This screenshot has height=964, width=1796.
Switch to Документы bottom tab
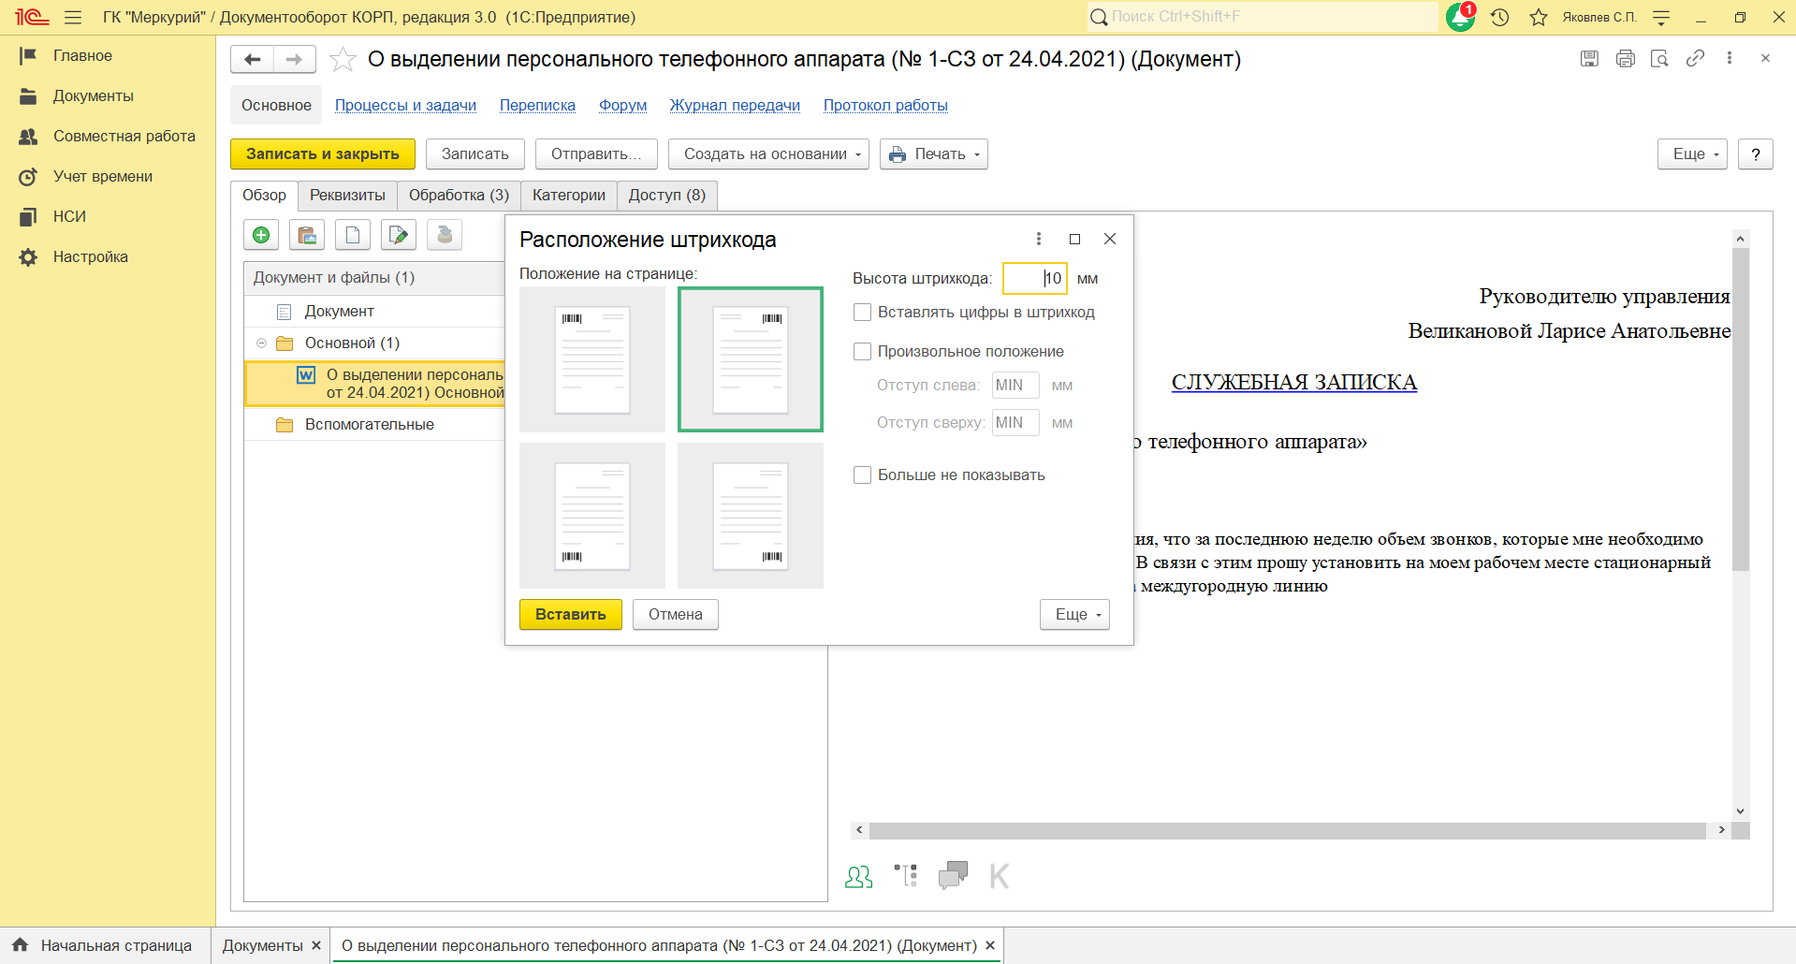tap(262, 945)
